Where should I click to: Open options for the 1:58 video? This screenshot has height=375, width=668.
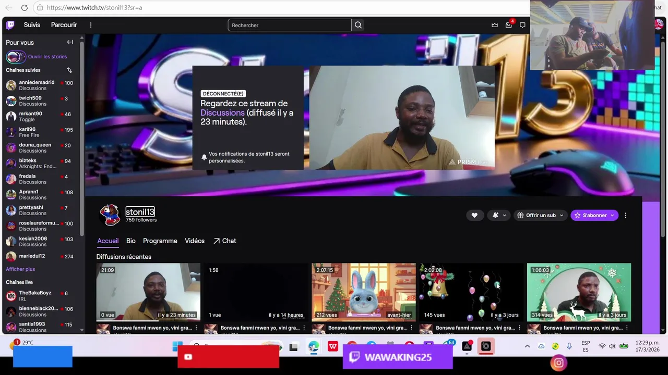304,328
